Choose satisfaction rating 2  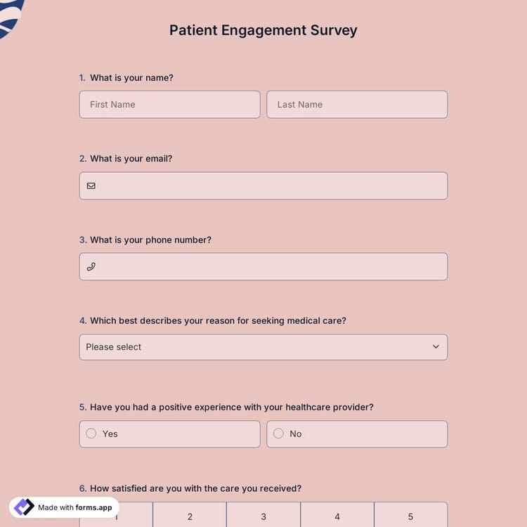point(190,516)
